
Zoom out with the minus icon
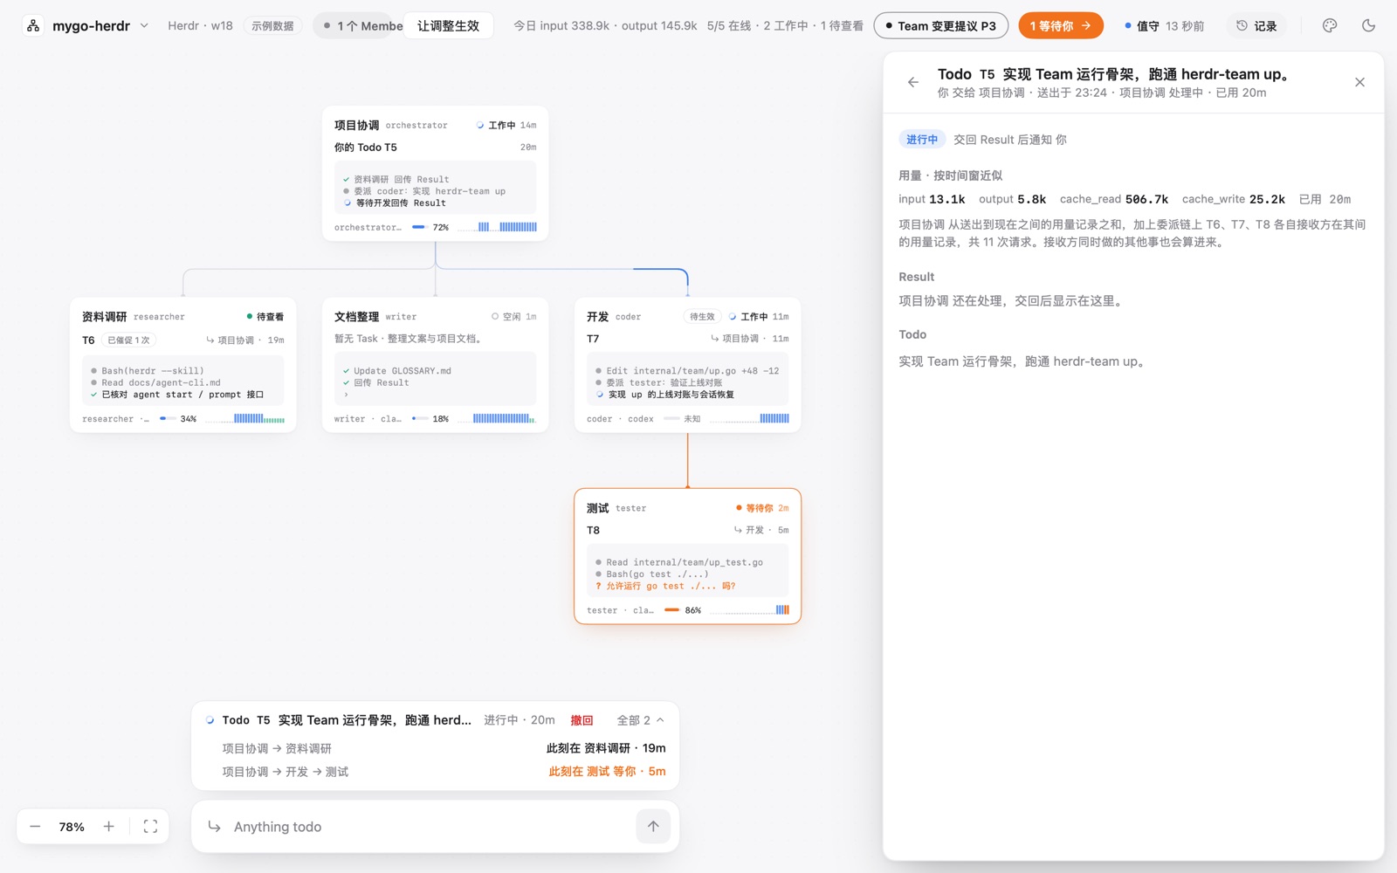tap(35, 826)
